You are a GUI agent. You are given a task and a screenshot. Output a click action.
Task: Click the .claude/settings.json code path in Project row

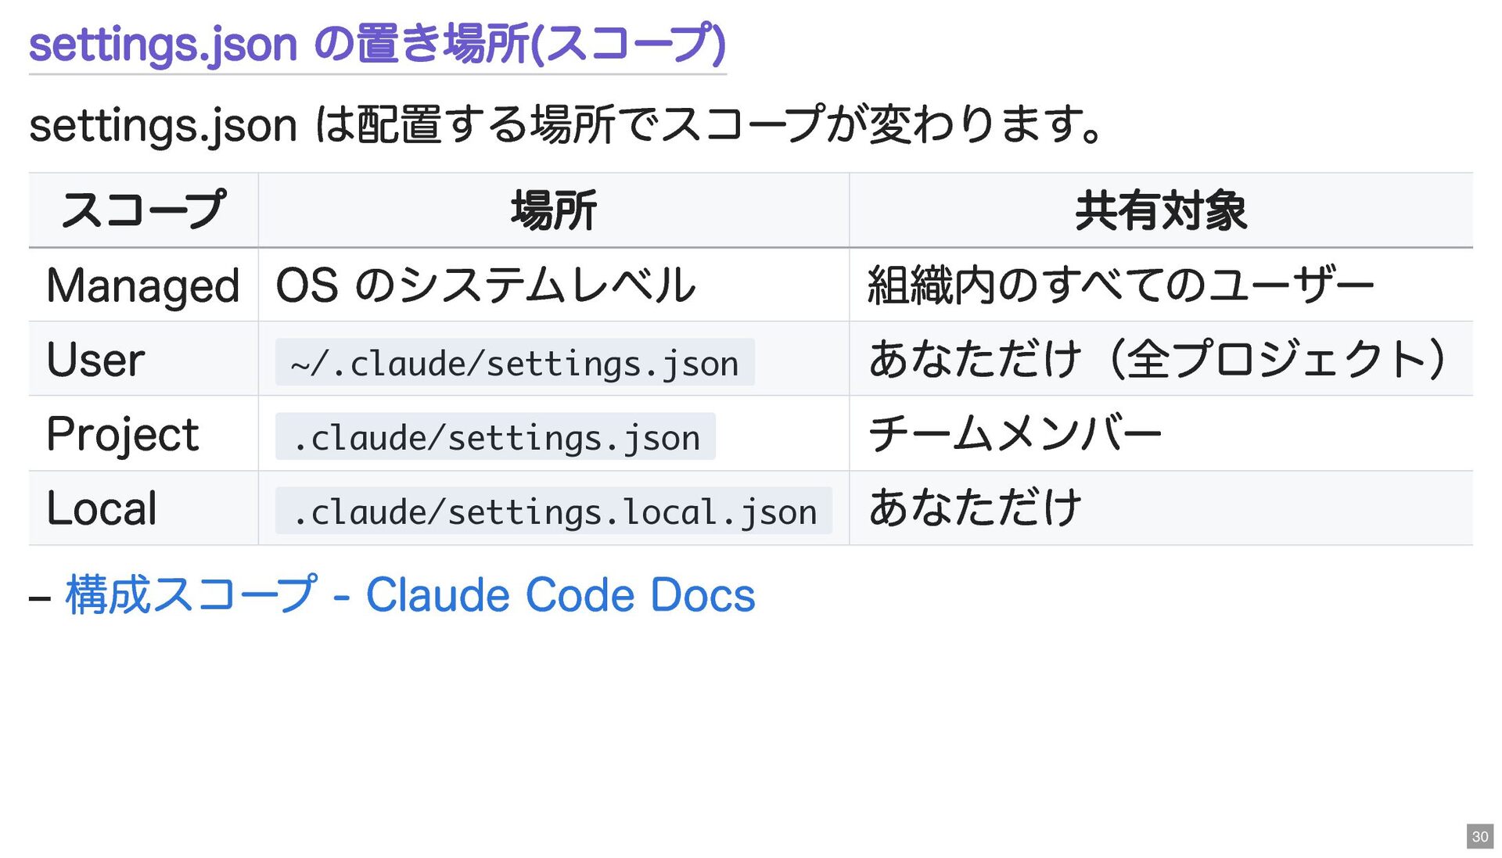pos(495,437)
